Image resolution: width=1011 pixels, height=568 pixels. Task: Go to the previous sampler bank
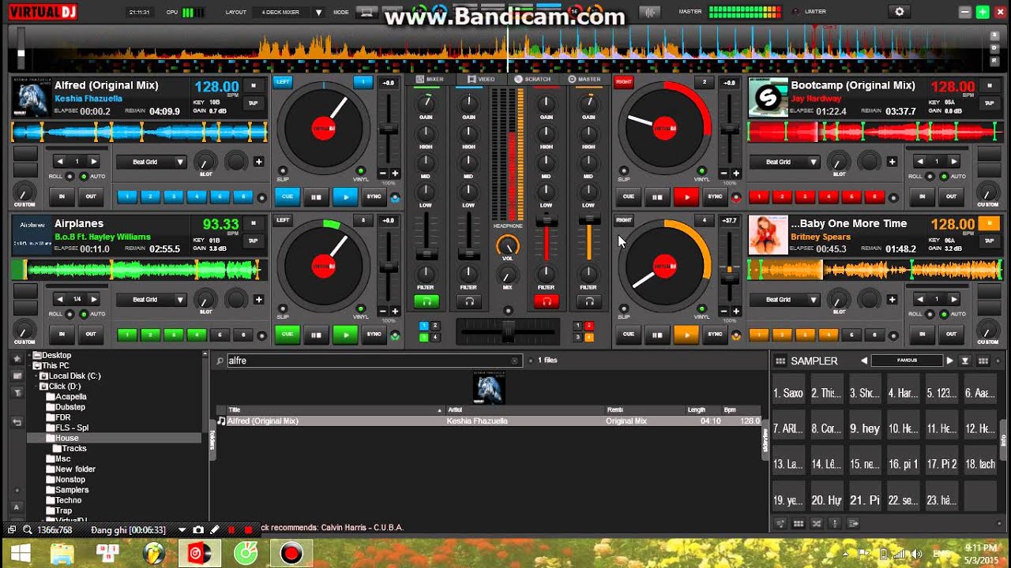pyautogui.click(x=864, y=361)
